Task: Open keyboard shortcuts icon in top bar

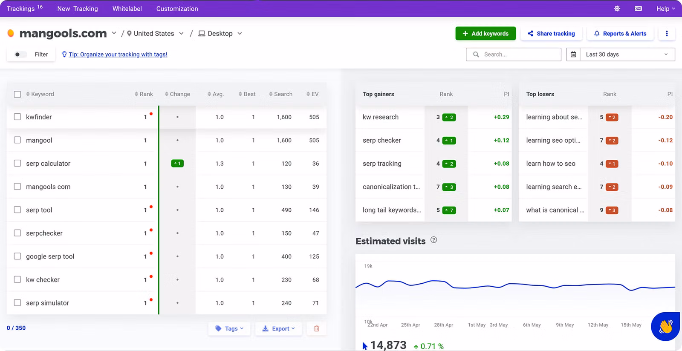Action: coord(638,9)
